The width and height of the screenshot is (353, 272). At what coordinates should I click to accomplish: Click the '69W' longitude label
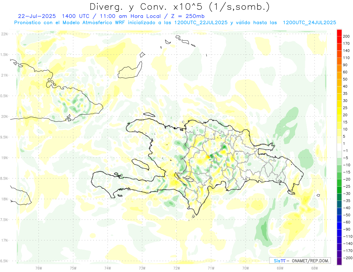280,268
